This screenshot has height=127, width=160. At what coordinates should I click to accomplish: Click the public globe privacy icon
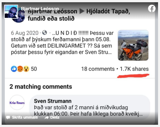point(45,33)
